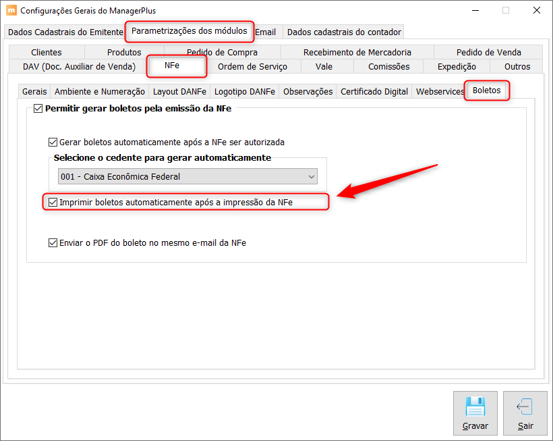Screen dimensions: 553x441
Task: Disable Enviar o PDF do boleto no e-mail
Action: (x=53, y=243)
